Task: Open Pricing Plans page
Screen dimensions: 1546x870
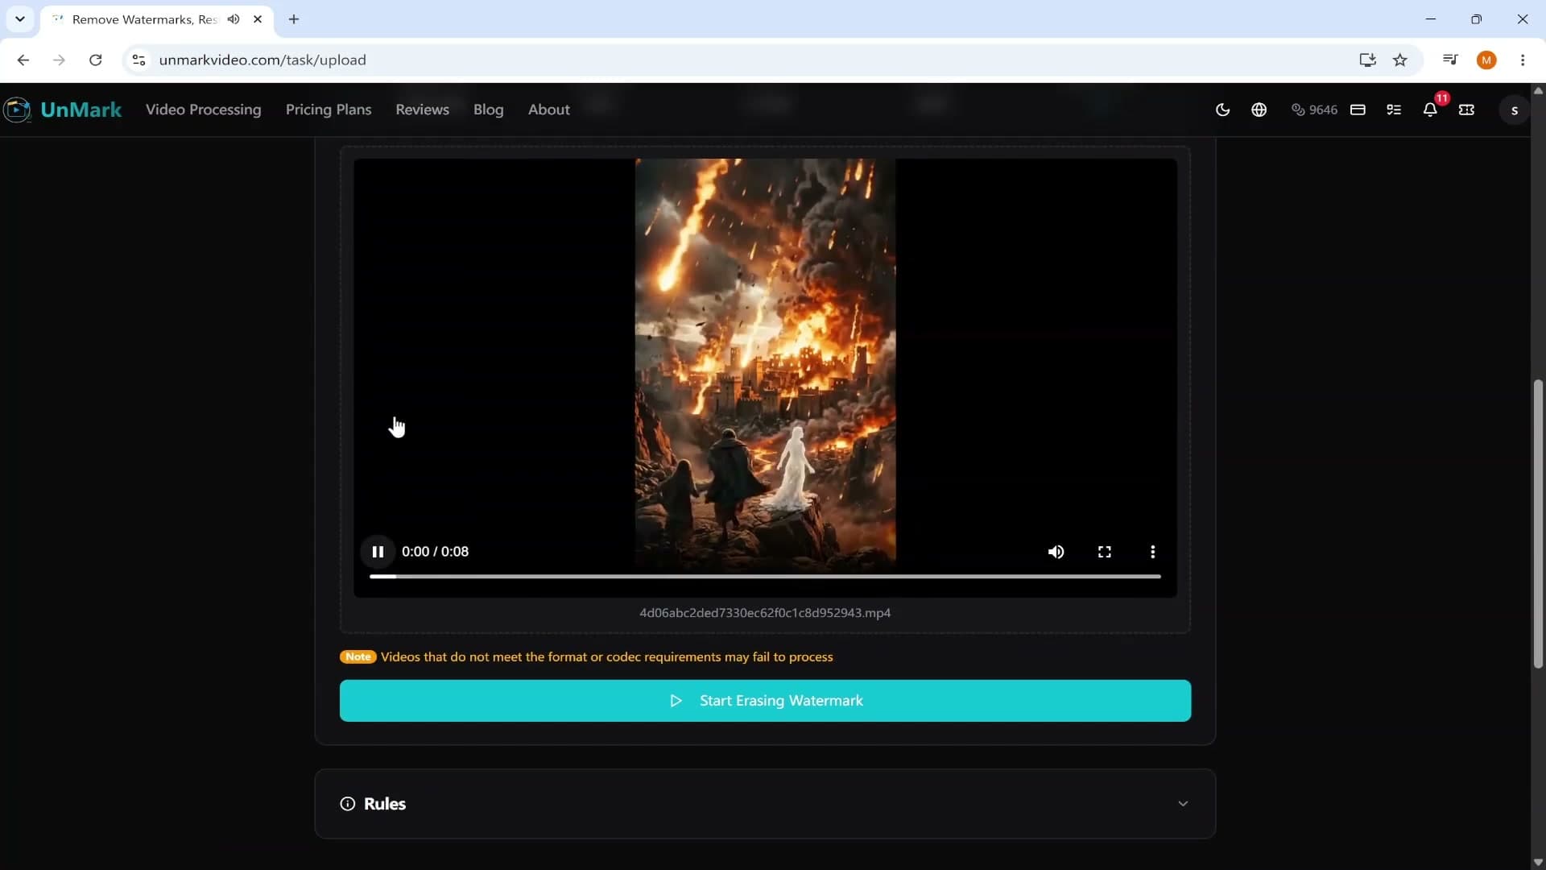Action: click(329, 110)
